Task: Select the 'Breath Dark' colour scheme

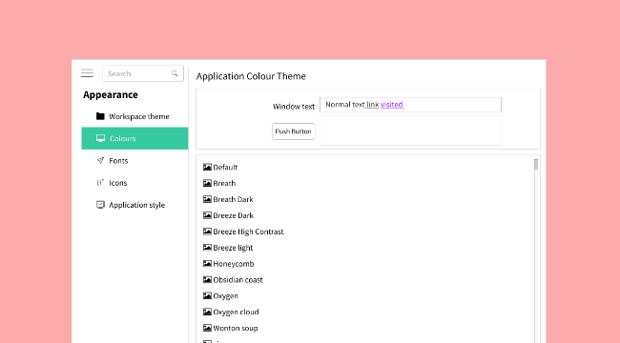Action: click(233, 199)
